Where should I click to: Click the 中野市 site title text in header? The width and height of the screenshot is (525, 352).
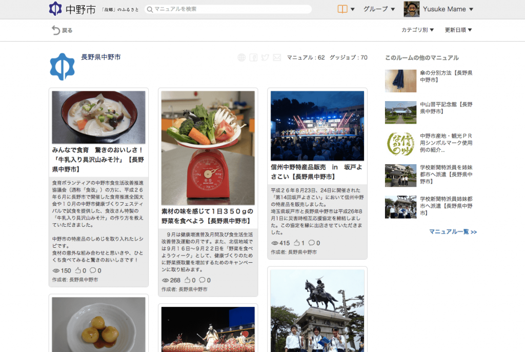80,9
